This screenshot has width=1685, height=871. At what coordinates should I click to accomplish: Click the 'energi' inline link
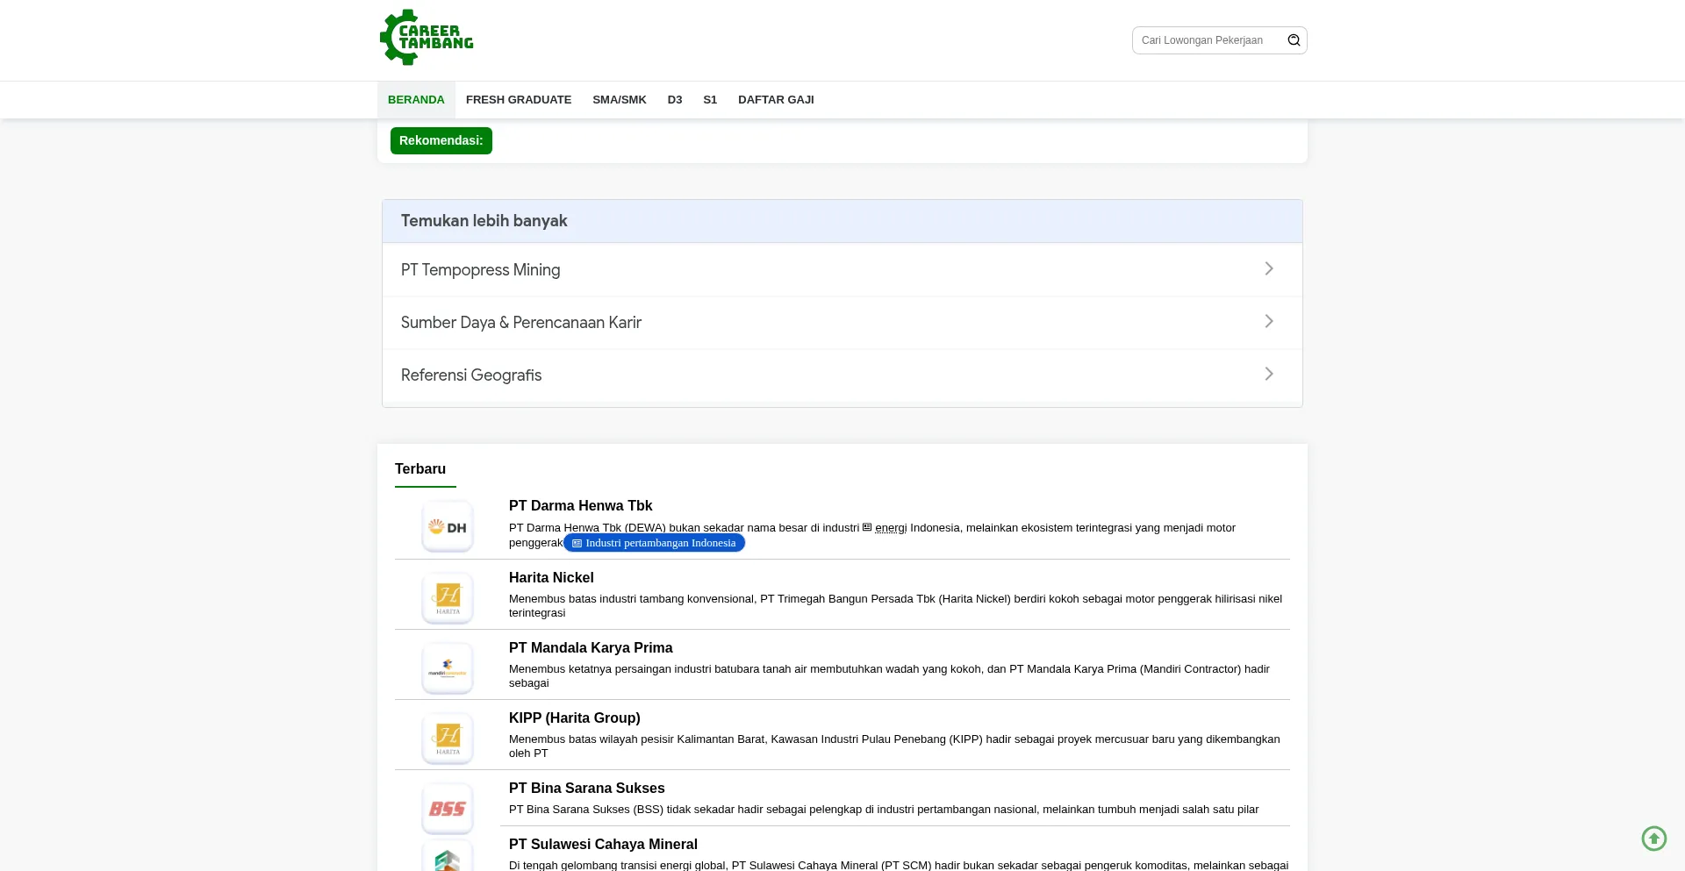click(x=891, y=528)
